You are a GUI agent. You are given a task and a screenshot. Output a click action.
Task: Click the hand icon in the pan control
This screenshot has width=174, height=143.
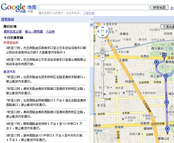103,31
